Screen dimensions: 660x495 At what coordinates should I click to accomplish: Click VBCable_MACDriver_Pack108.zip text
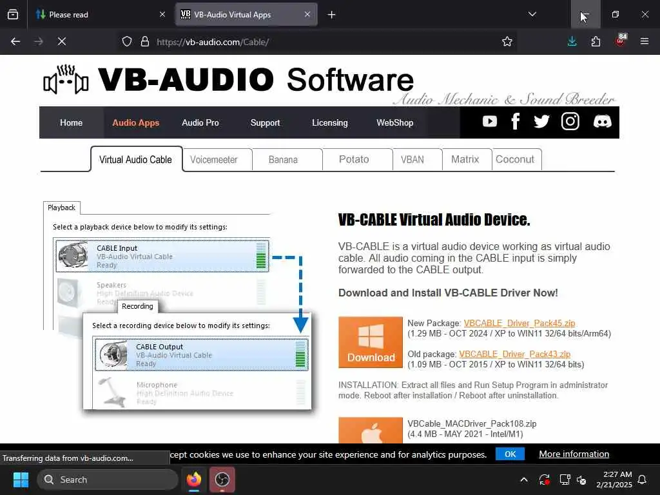tap(472, 424)
